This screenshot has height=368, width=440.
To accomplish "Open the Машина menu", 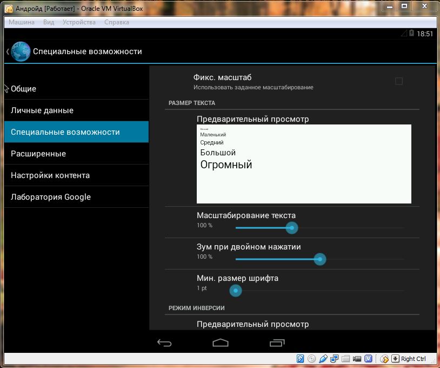I will click(22, 22).
